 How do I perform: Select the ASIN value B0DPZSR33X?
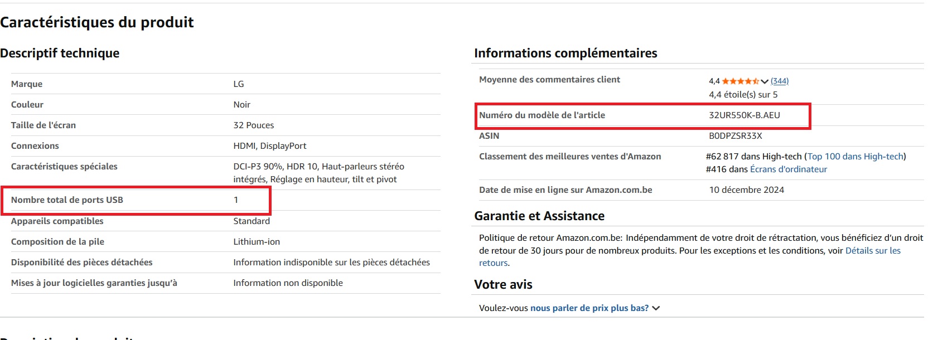[x=735, y=135]
